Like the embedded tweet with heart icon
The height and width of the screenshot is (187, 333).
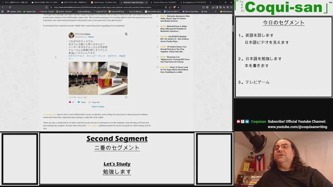point(70,102)
